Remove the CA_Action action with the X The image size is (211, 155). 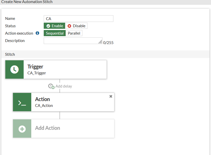tap(111, 96)
